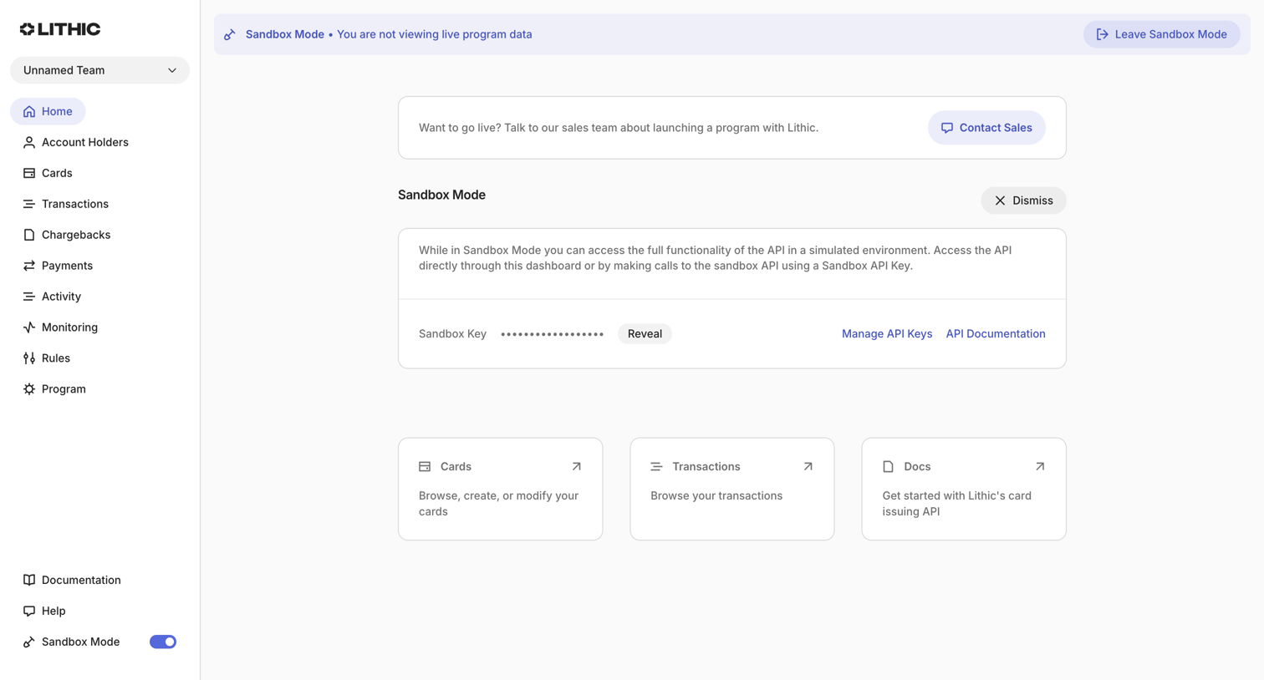The image size is (1264, 680).
Task: Click the arrow icon on Docs tile
Action: pos(1040,466)
